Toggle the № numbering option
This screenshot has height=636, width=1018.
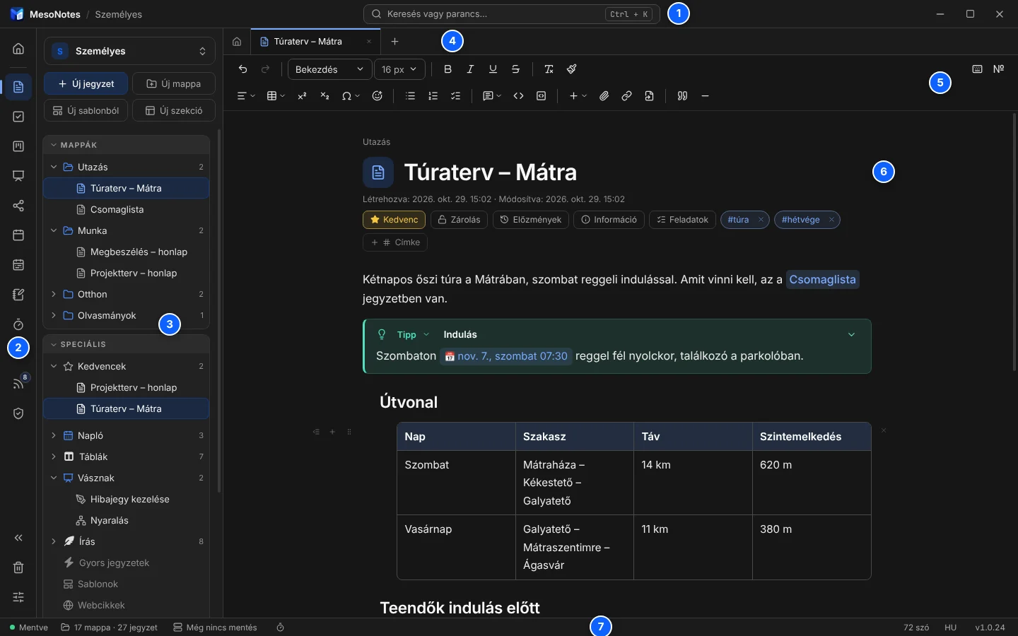coord(998,69)
